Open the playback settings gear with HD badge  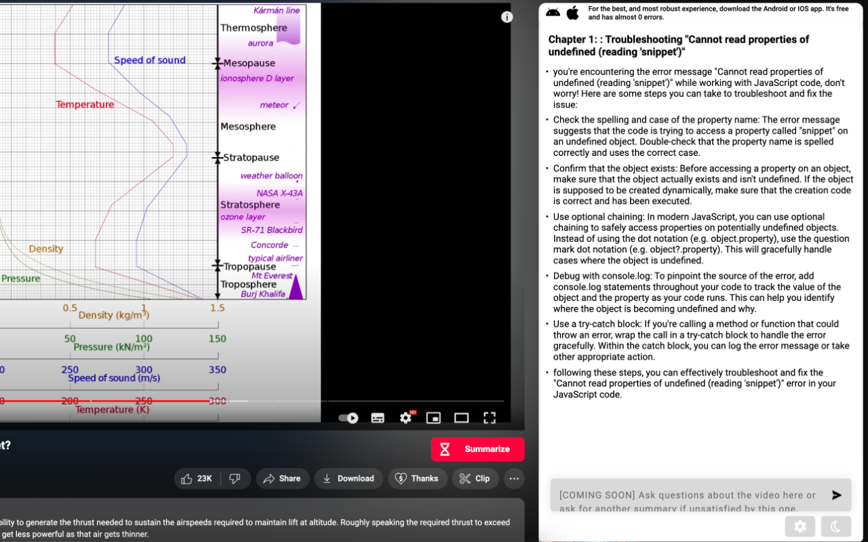(406, 418)
